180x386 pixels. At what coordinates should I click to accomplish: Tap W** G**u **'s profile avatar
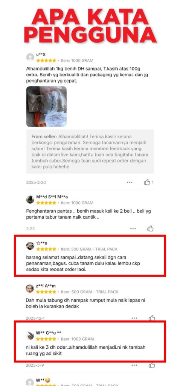coord(30,335)
